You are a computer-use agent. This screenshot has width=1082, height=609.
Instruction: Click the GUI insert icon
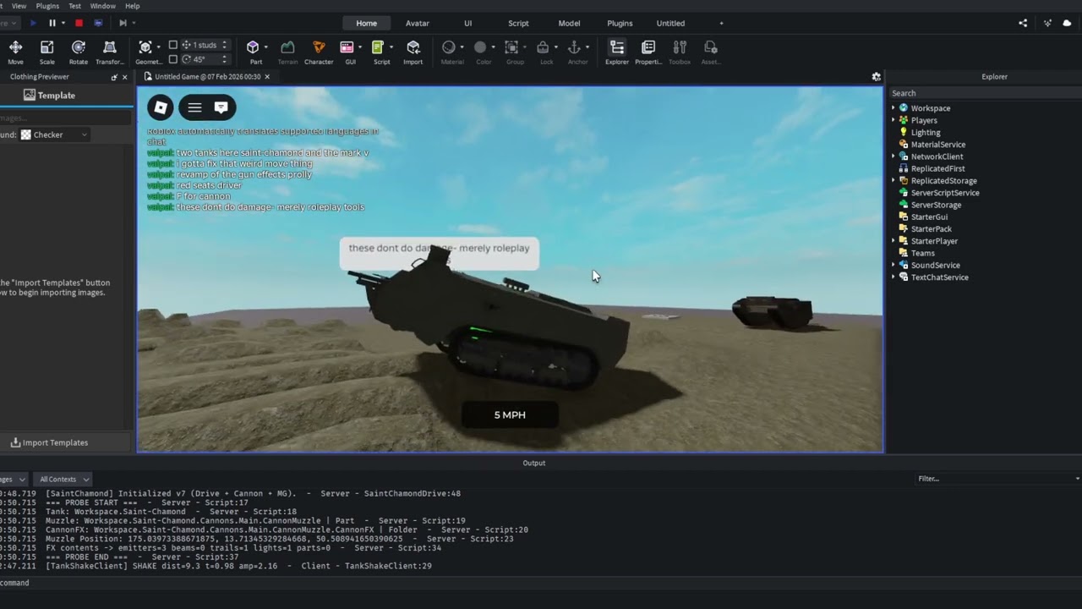click(347, 47)
